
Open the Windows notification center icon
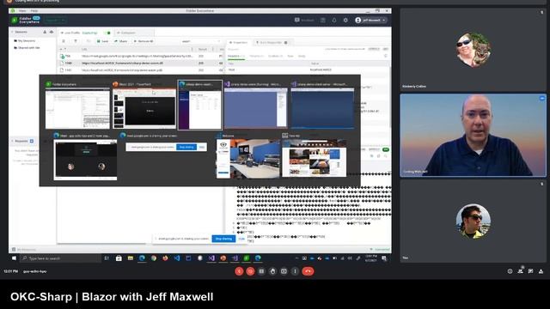pyautogui.click(x=384, y=258)
